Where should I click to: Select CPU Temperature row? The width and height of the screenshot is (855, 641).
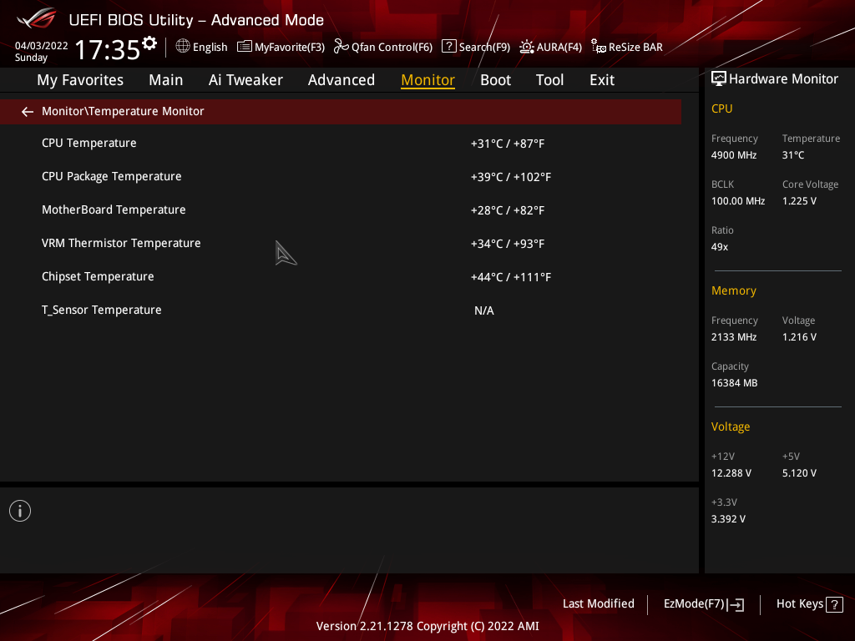tap(341, 144)
